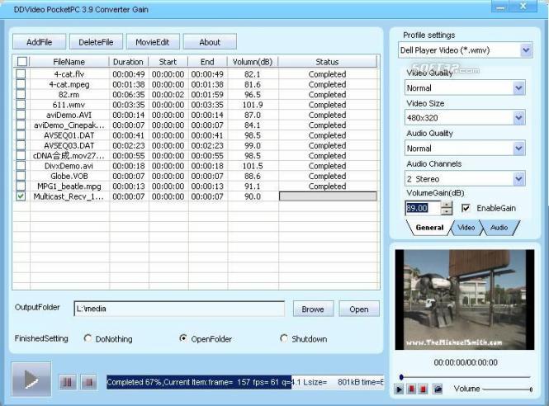The image size is (549, 406).
Task: Select the OpenFolder radio option
Action: tap(182, 338)
